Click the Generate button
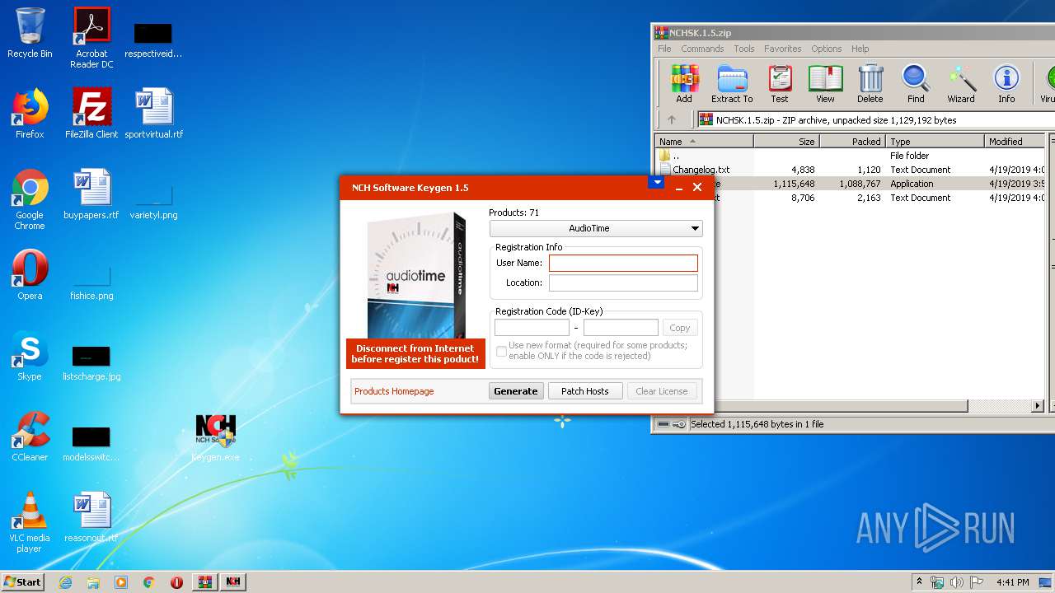The image size is (1055, 593). point(516,391)
